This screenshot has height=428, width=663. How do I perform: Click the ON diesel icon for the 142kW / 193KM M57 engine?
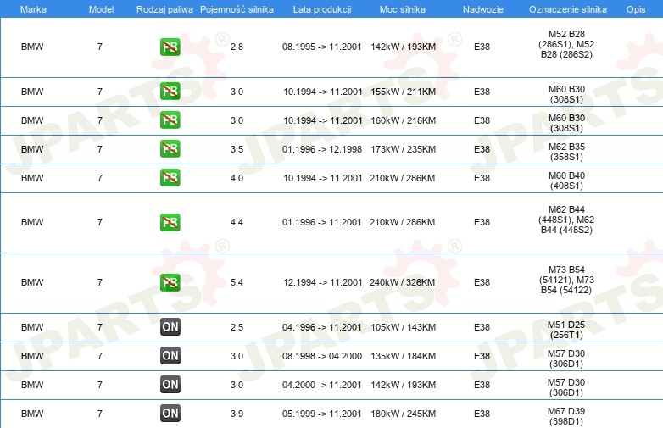170,385
